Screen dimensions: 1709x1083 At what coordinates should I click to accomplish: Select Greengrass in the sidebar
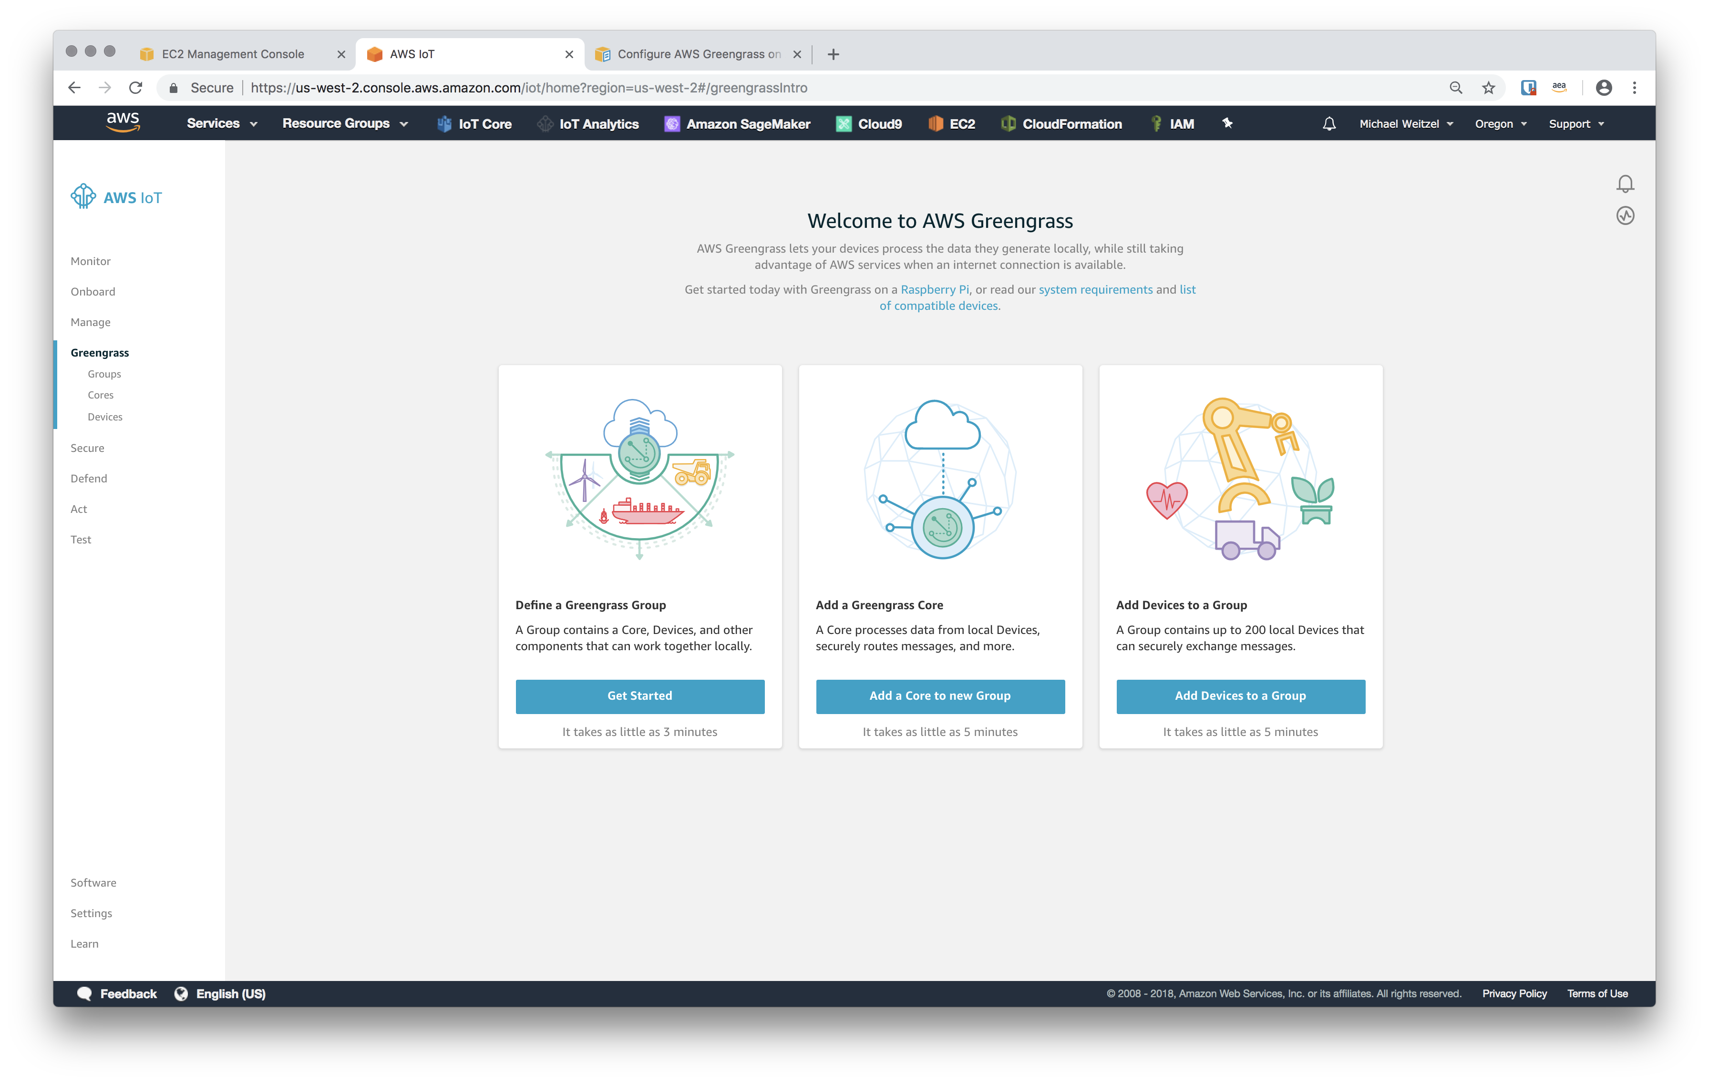tap(99, 353)
